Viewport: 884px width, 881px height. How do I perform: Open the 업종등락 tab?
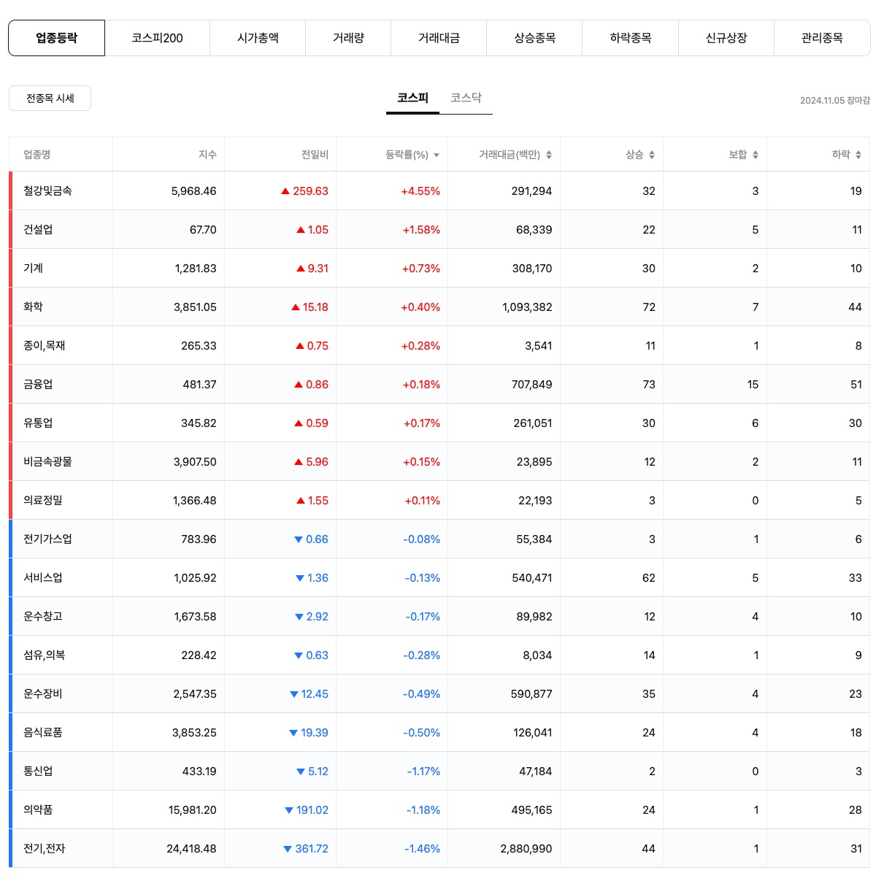[57, 38]
